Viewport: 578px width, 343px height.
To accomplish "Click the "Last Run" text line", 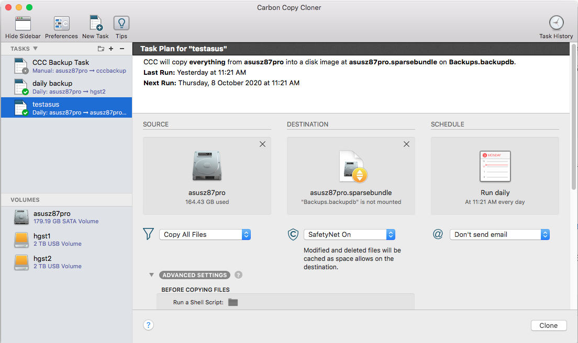I will point(195,73).
